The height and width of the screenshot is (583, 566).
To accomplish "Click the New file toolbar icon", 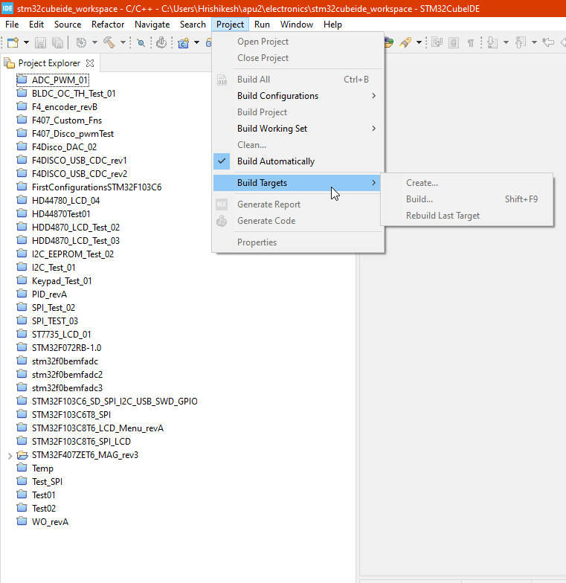I will [13, 43].
